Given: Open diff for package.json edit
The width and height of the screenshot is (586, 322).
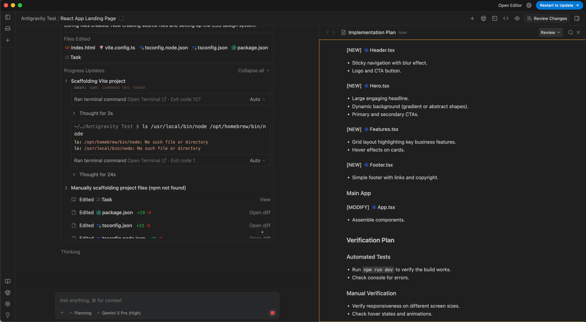Looking at the screenshot, I should pos(259,212).
